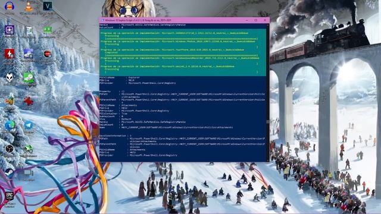
Task: Maximize the Sophia Script console window
Action: (256, 20)
